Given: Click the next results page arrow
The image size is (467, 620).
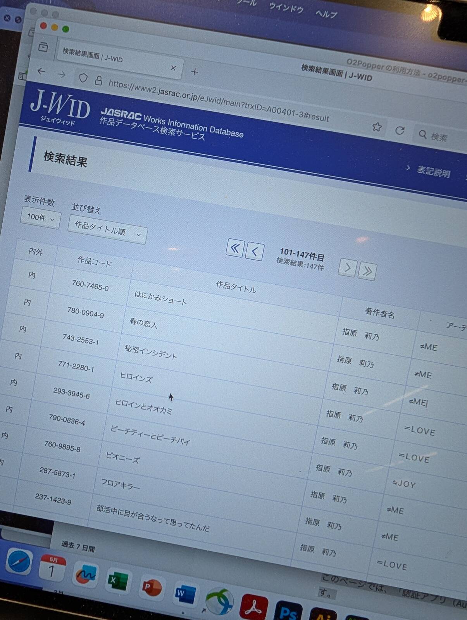Looking at the screenshot, I should 347,267.
